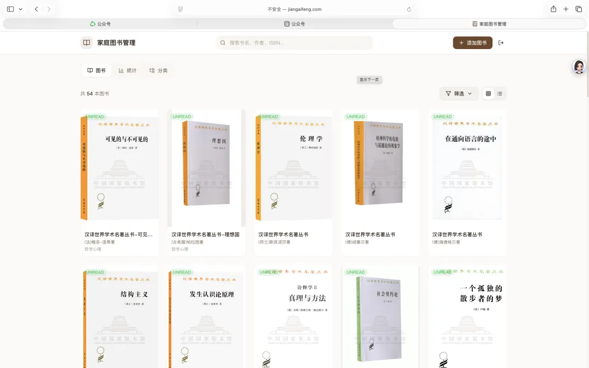Click the floating avatar assistant icon
The height and width of the screenshot is (368, 589).
coord(579,67)
